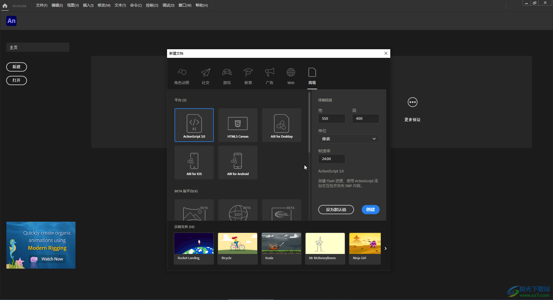Choose the AIR for iOS platform
The height and width of the screenshot is (300, 553).
pos(194,162)
